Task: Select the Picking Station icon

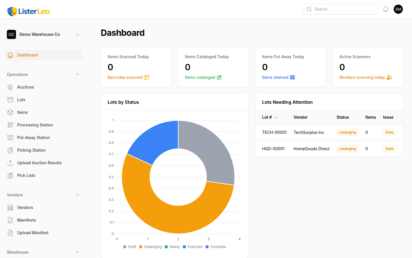Action: point(10,150)
